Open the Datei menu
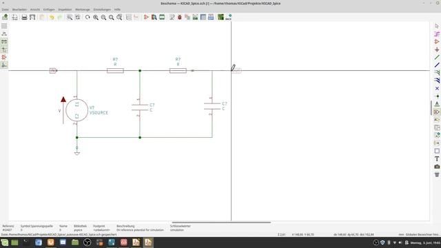The image size is (441, 248). click(5, 10)
